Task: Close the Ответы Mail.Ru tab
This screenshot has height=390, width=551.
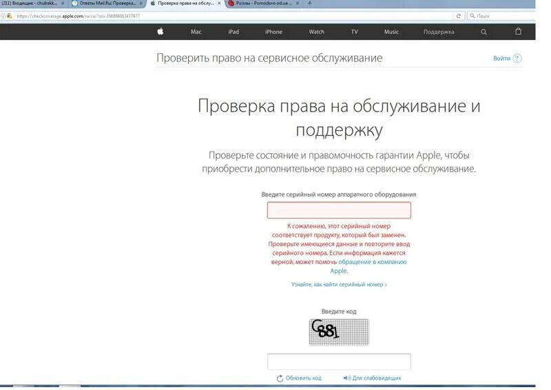Action: 141,3
